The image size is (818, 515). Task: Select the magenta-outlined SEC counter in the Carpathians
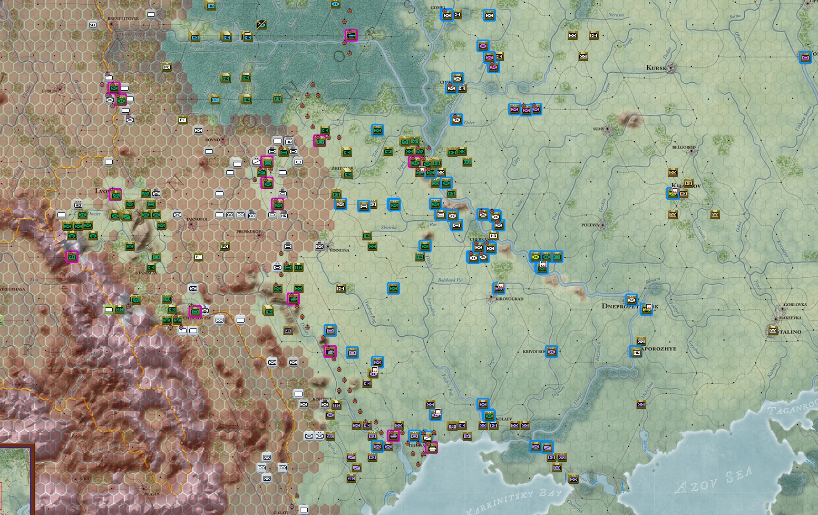click(72, 257)
